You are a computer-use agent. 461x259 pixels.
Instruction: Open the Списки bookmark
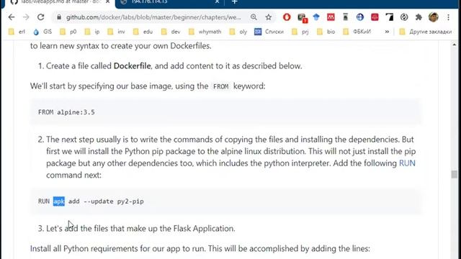(x=269, y=32)
